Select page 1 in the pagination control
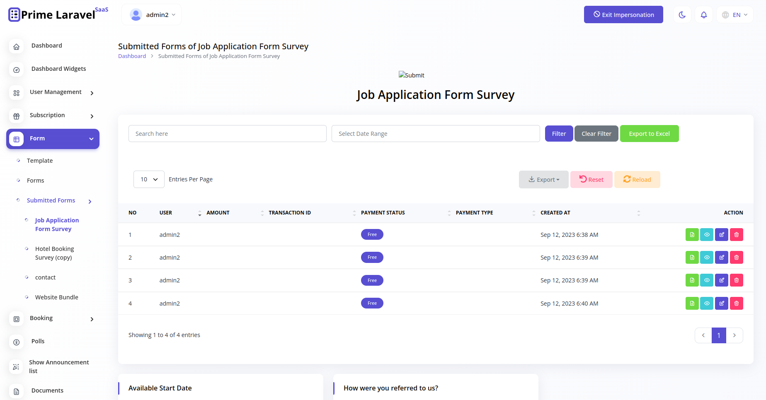The image size is (766, 400). pos(719,335)
